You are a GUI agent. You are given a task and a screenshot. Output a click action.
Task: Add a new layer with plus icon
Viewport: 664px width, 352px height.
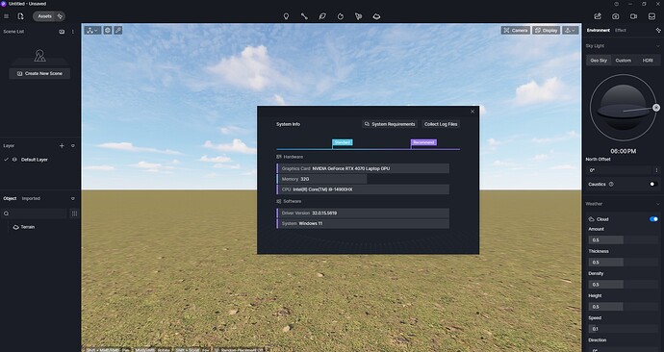(62, 145)
